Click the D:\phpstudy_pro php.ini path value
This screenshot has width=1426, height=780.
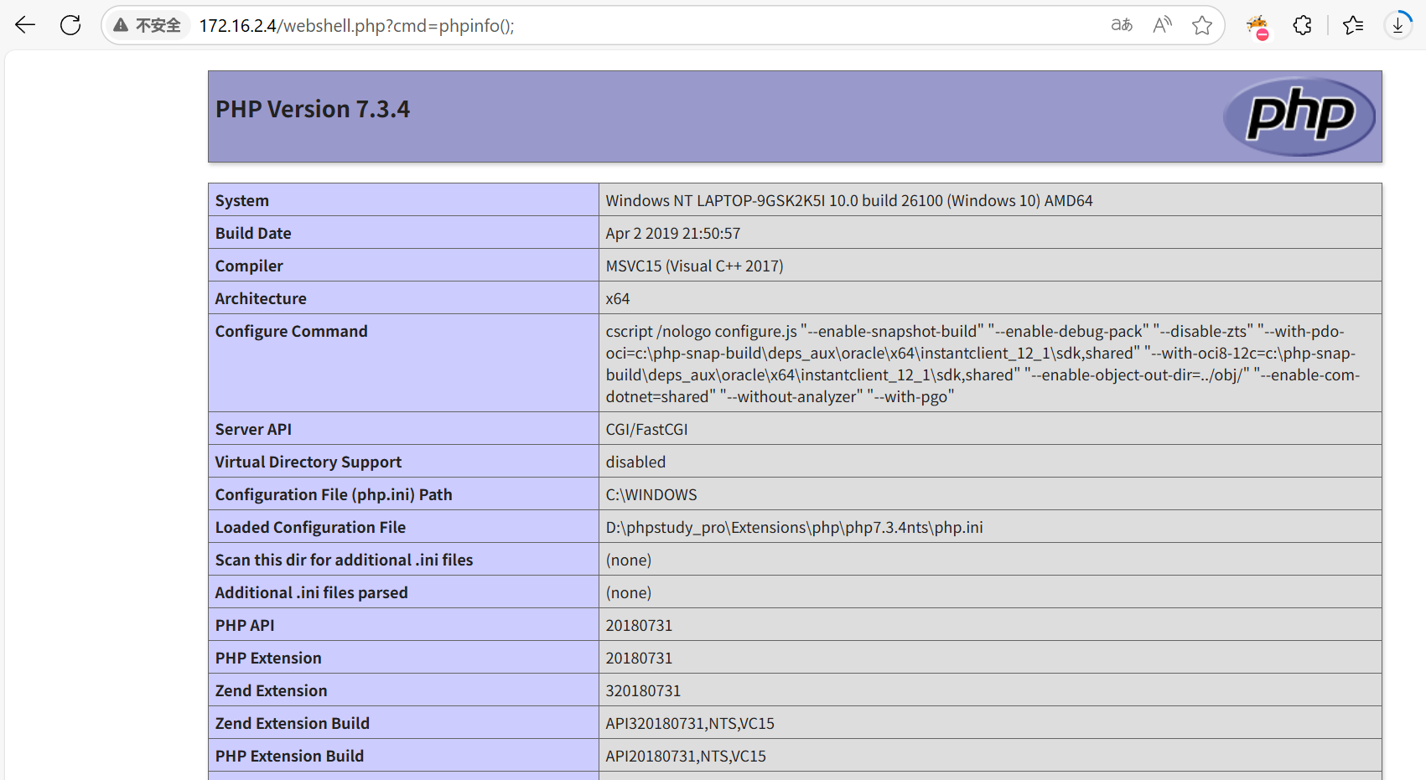(x=795, y=527)
